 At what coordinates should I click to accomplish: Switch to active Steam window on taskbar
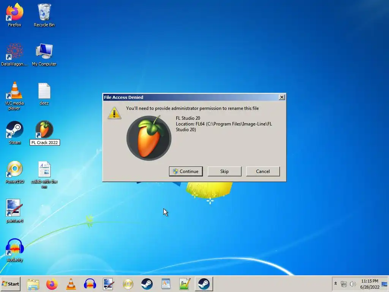[x=204, y=284]
